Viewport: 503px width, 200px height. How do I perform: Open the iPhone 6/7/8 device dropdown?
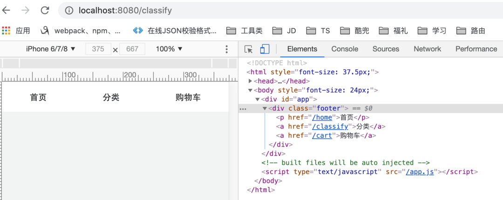pyautogui.click(x=51, y=49)
